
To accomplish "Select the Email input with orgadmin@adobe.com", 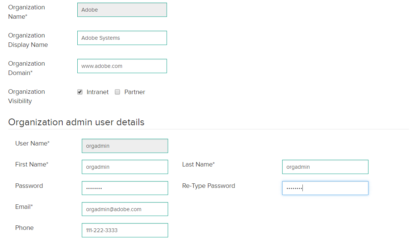I will pos(125,209).
